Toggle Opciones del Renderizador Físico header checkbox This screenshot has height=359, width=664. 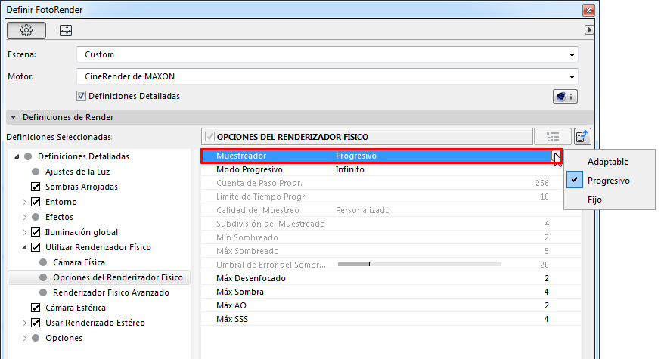[x=209, y=137]
